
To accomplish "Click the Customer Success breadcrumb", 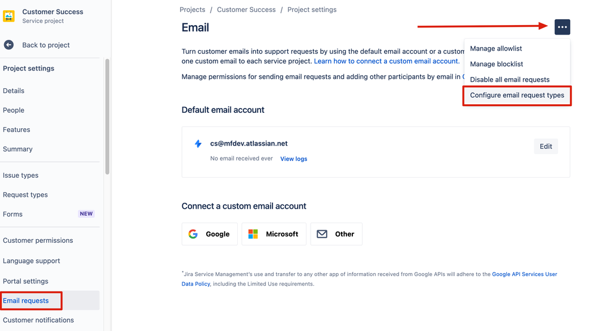I will point(246,10).
